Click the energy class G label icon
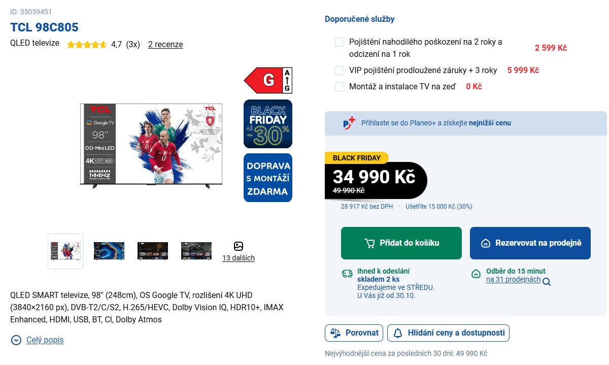The image size is (609, 365). tap(268, 81)
